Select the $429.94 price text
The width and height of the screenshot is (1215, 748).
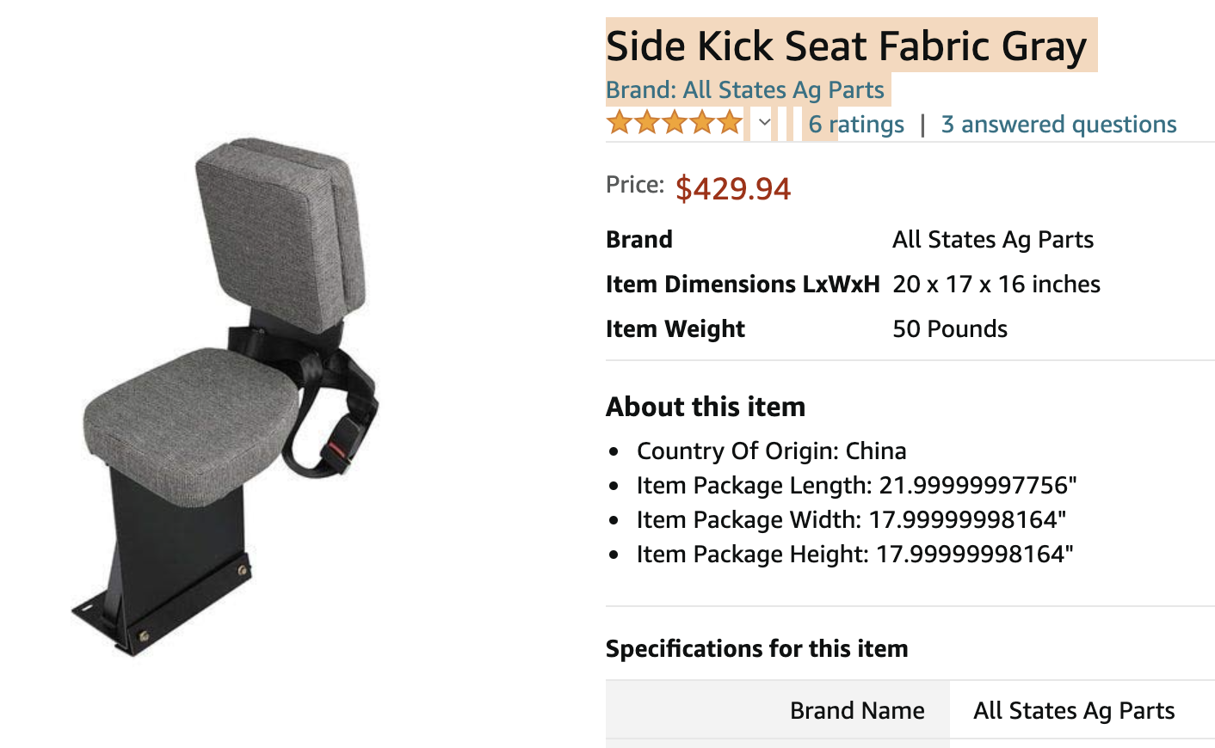tap(732, 188)
